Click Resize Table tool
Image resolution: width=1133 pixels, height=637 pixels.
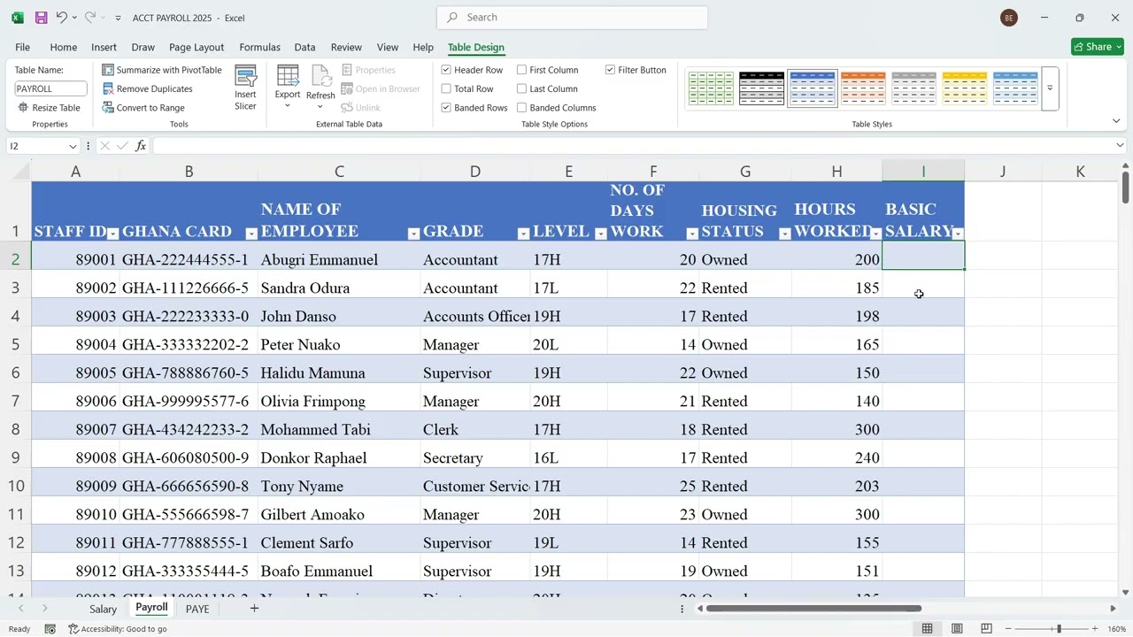click(50, 108)
